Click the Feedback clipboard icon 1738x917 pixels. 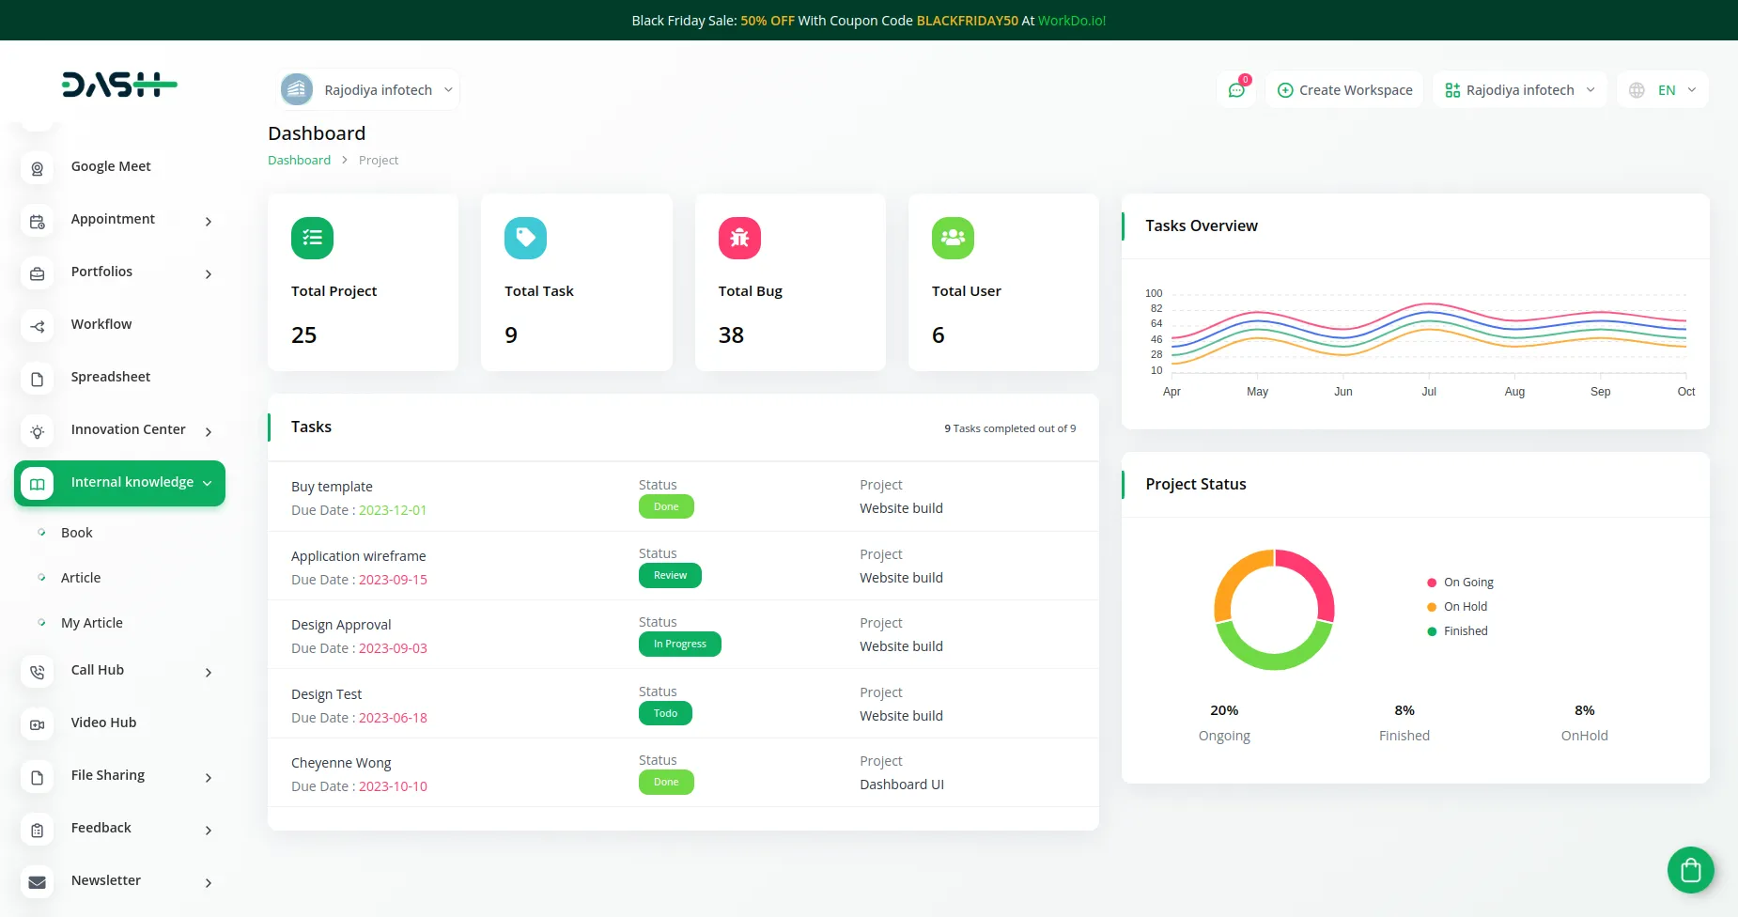38,830
